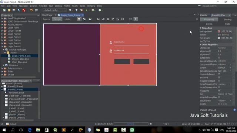Open File Explorer from taskbar

coord(38,130)
